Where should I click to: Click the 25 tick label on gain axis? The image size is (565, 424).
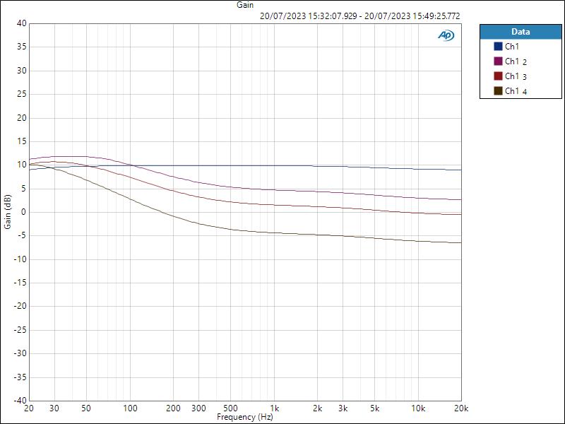coord(22,94)
